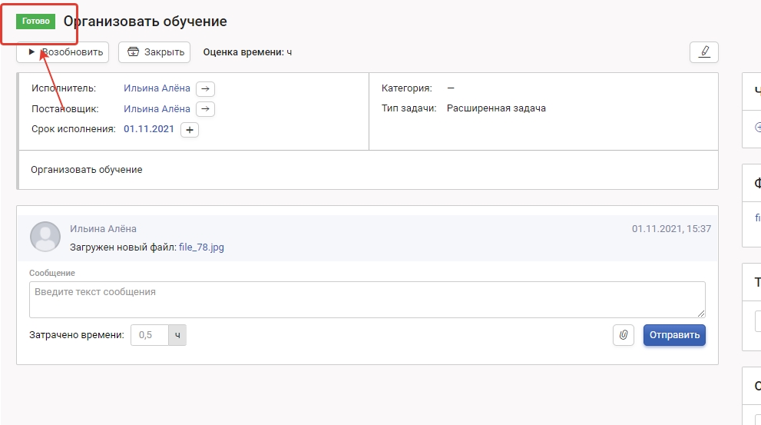Focus the Сообщение text area

click(366, 299)
